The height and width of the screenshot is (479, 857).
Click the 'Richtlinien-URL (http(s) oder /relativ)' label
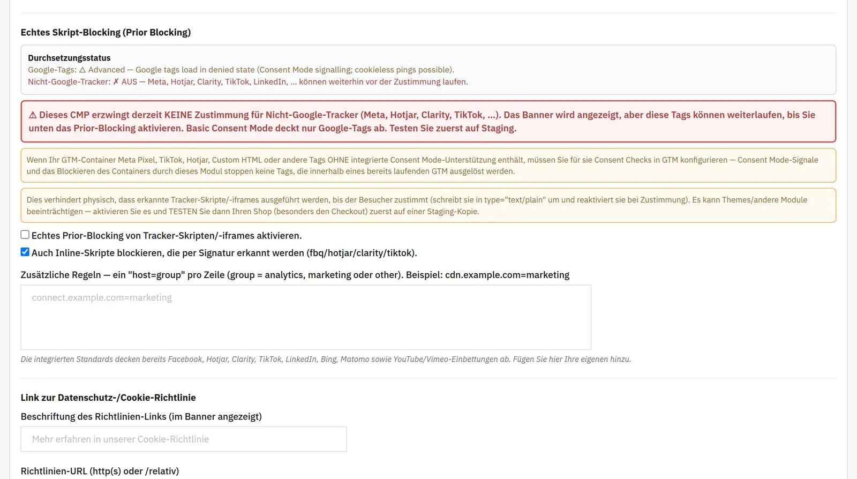click(100, 471)
